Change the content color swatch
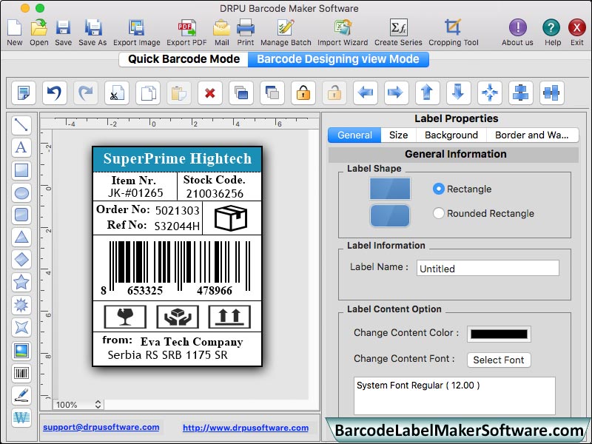This screenshot has height=444, width=592. 499,334
